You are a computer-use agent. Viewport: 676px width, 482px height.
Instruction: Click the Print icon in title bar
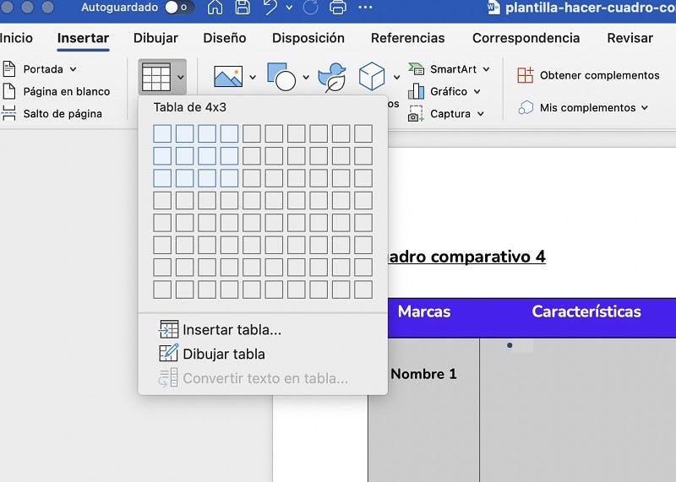(336, 8)
